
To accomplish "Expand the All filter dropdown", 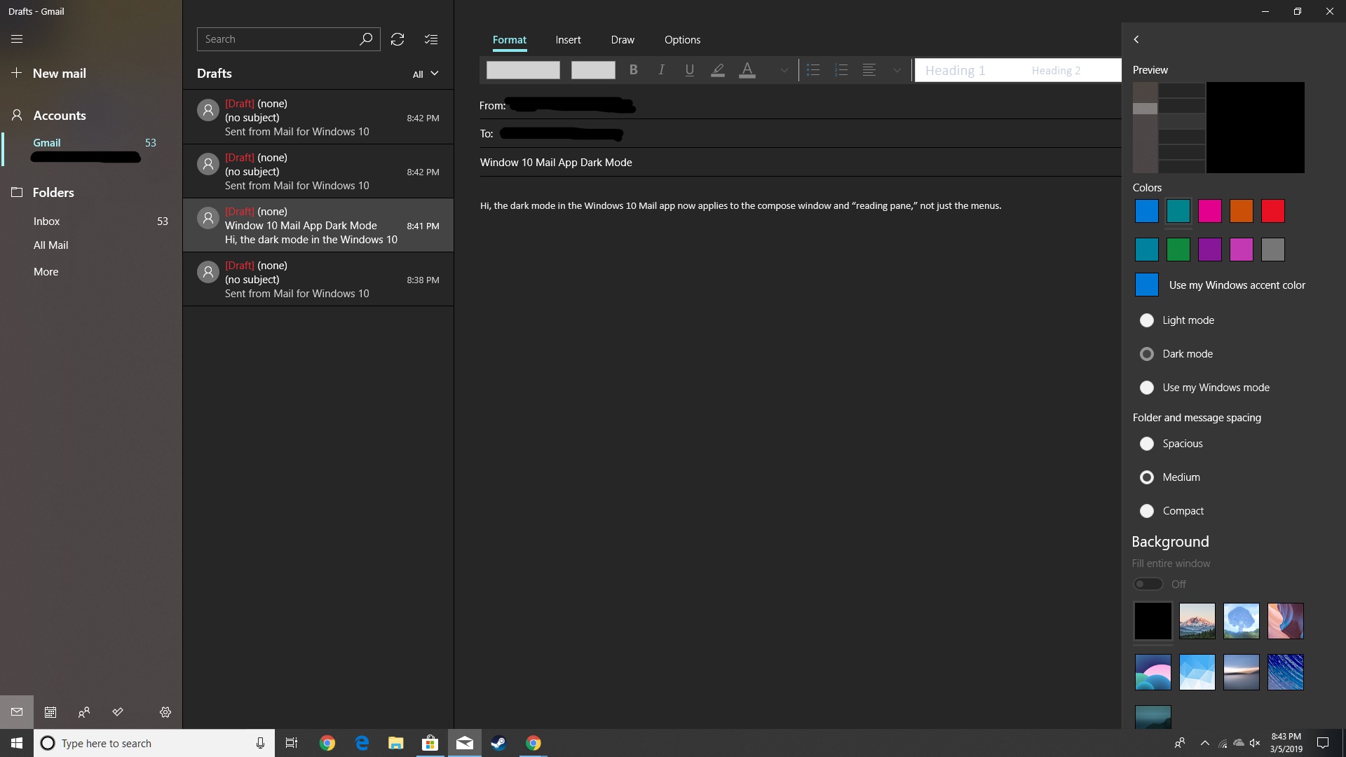I will pyautogui.click(x=426, y=74).
